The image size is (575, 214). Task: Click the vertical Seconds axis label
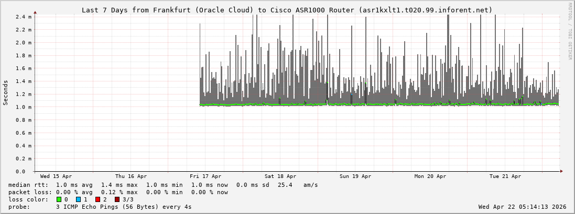[x=6, y=92]
